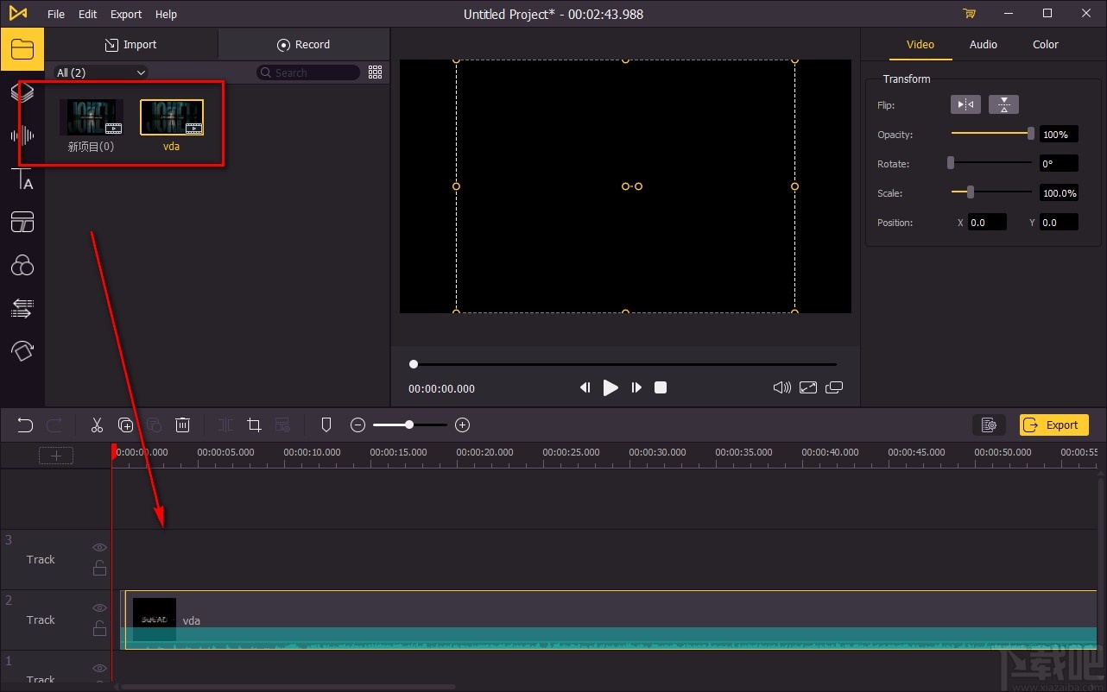The height and width of the screenshot is (692, 1107).
Task: Open the Text panel in the sidebar
Action: tap(22, 179)
